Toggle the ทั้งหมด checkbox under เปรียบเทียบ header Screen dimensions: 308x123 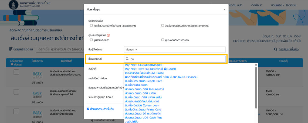click(12, 64)
